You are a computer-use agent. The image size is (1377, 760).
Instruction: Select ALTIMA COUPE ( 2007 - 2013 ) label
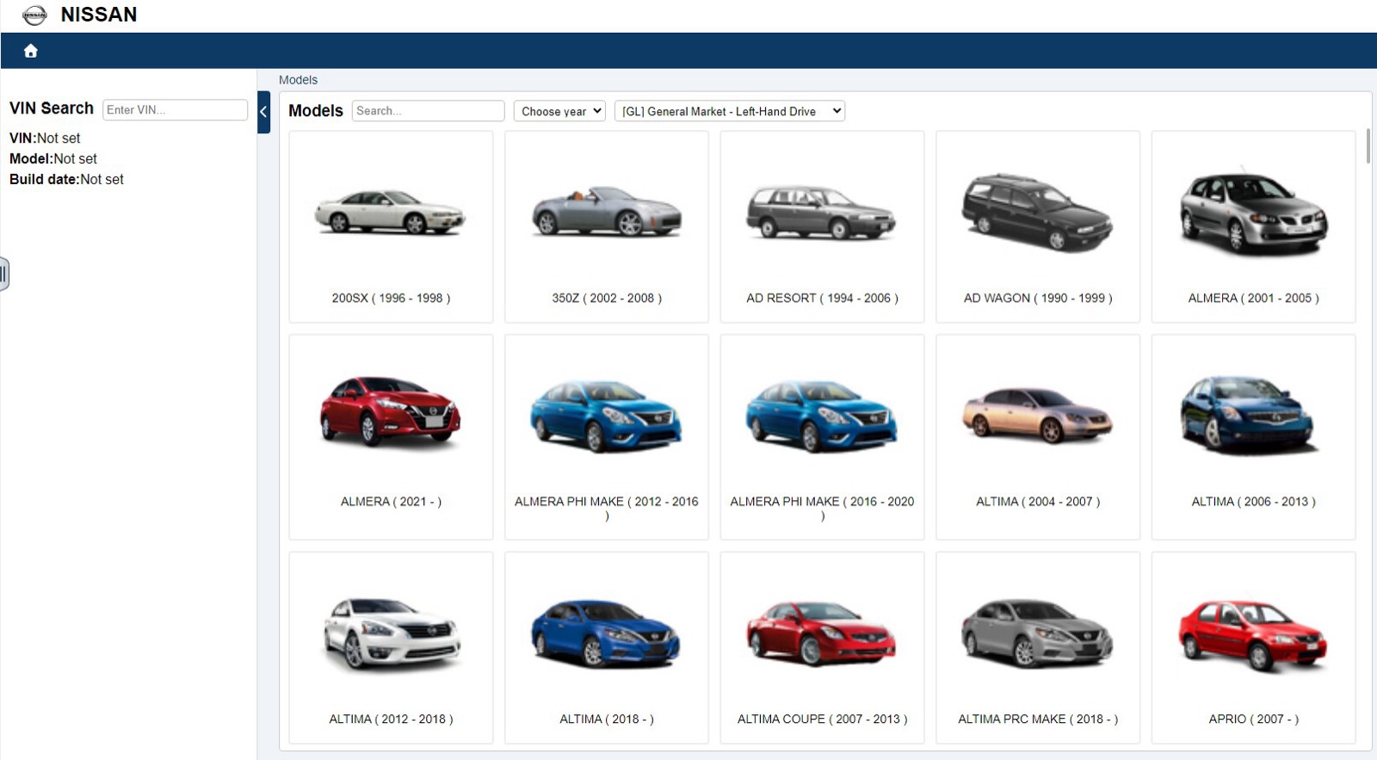(x=822, y=719)
